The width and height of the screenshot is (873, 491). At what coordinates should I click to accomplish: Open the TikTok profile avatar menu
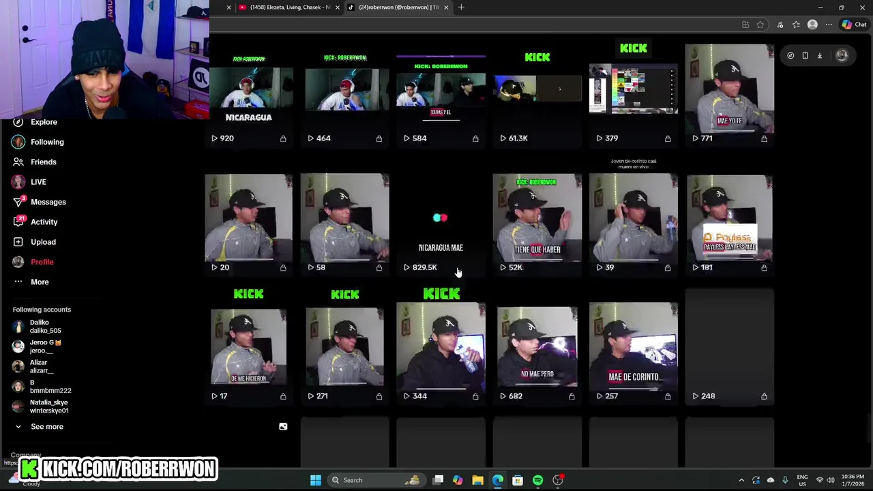tap(842, 56)
